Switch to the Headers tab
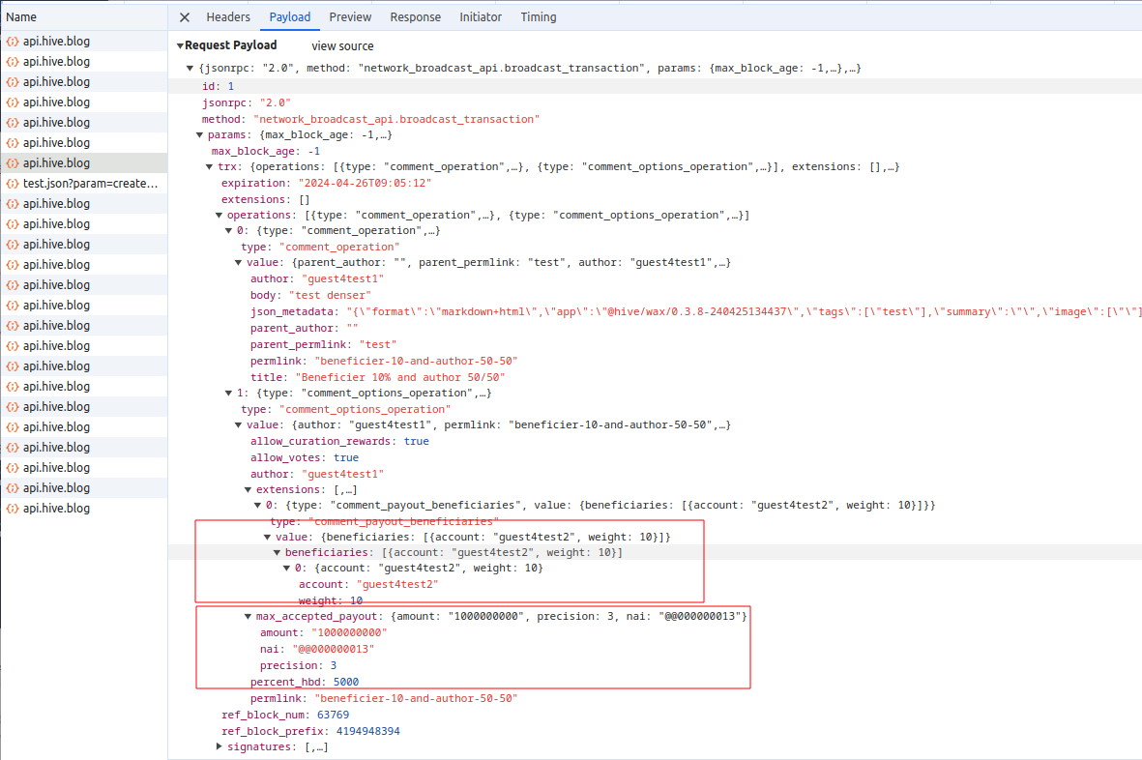 click(228, 17)
